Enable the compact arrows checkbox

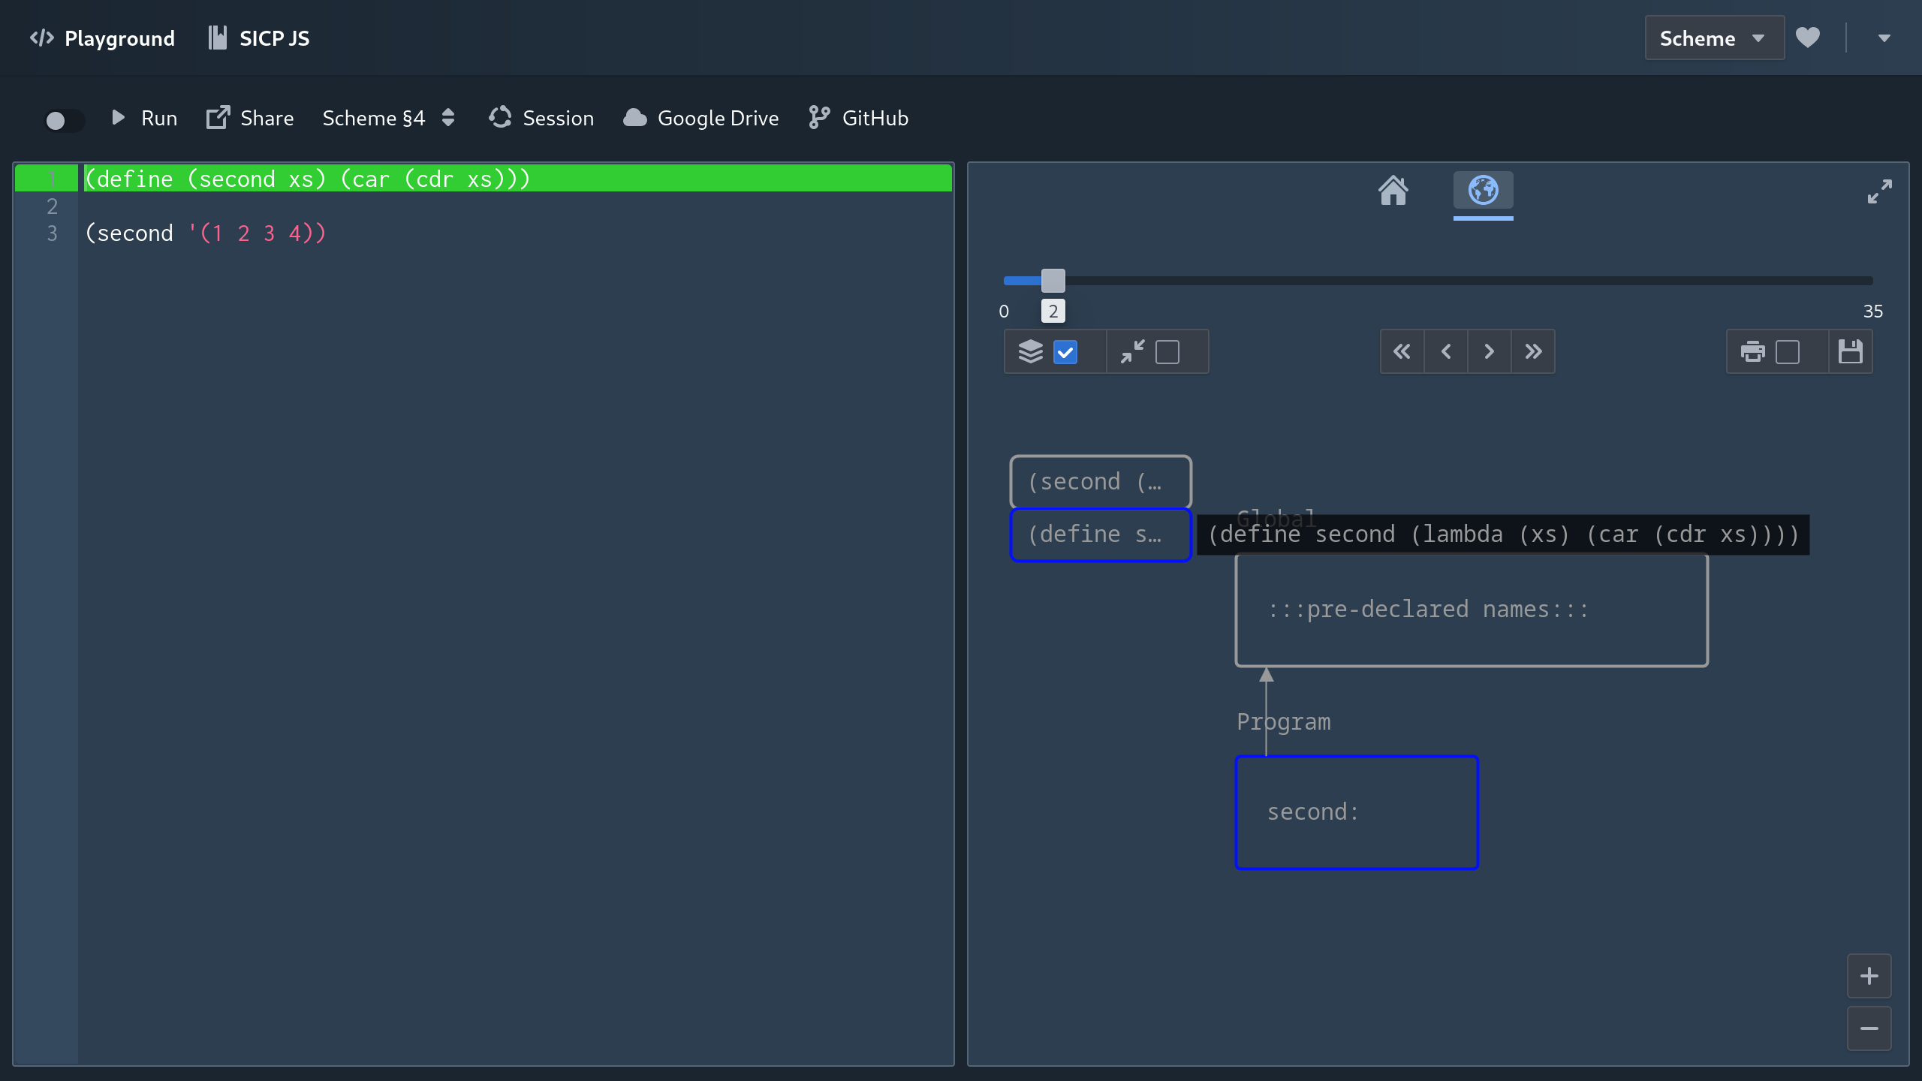1167,352
